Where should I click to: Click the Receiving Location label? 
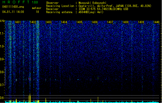pyautogui.click(x=60, y=6)
